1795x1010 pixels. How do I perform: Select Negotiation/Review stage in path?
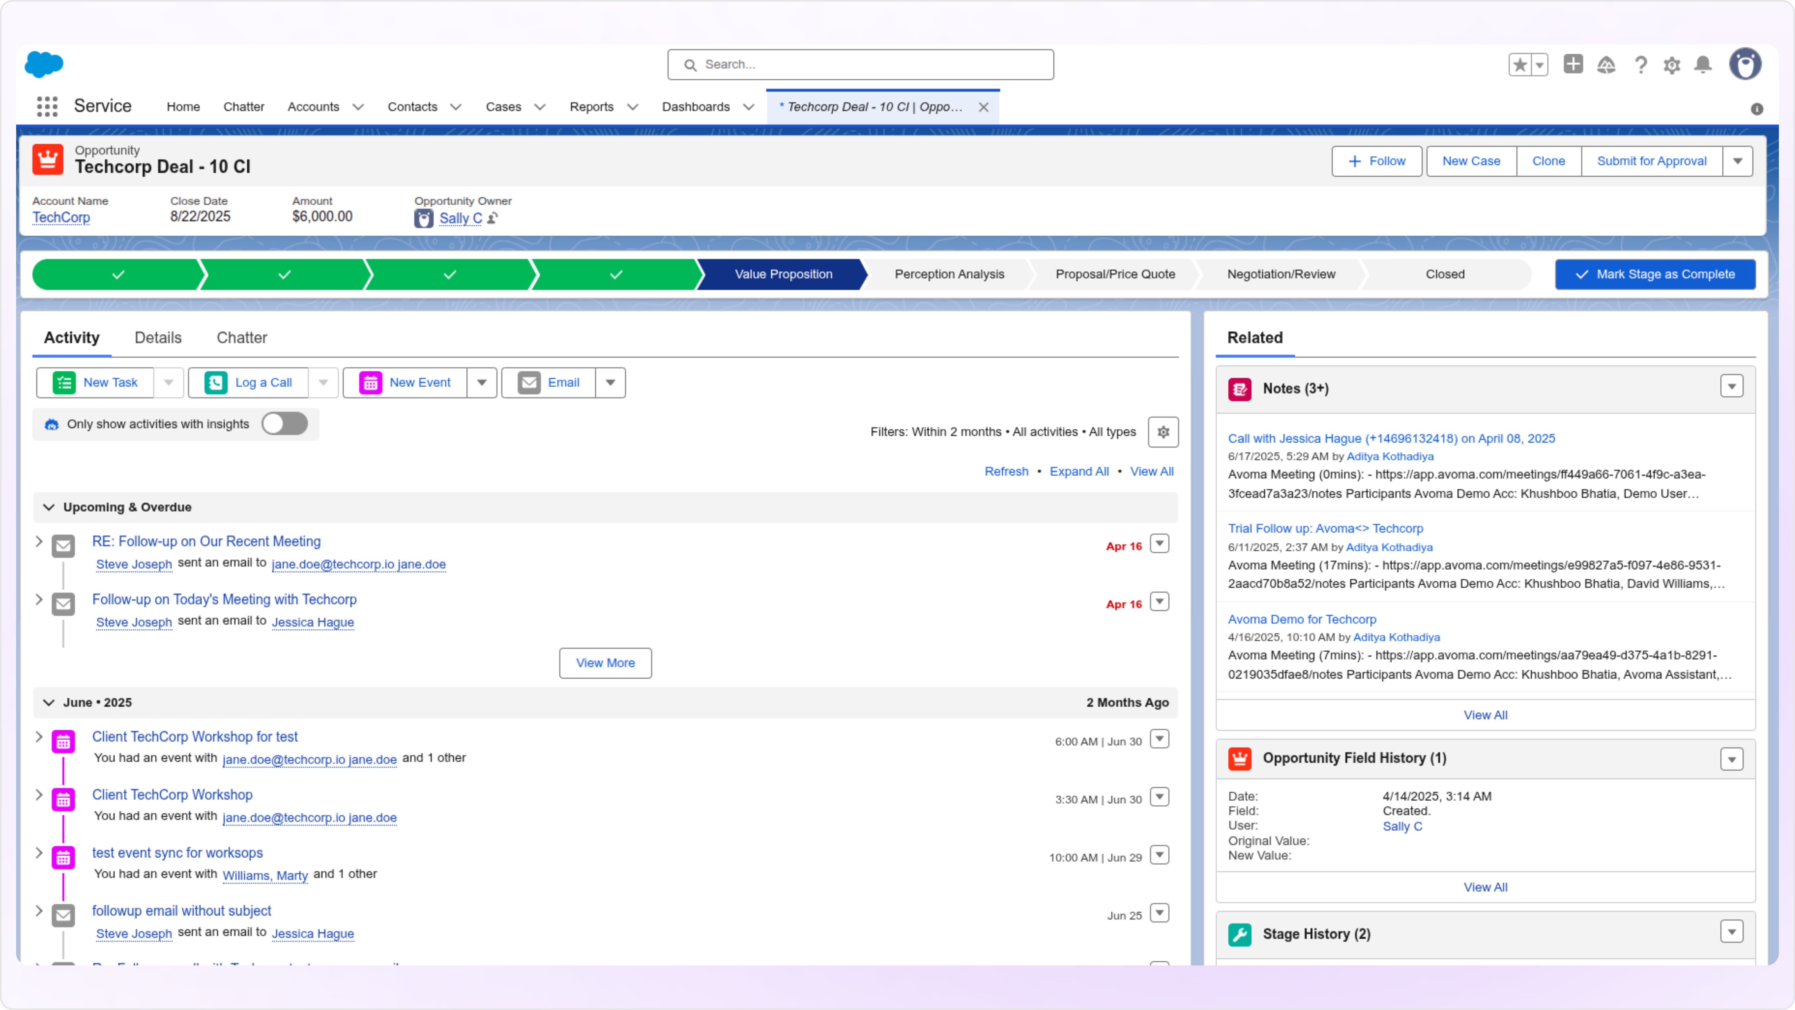tap(1281, 275)
